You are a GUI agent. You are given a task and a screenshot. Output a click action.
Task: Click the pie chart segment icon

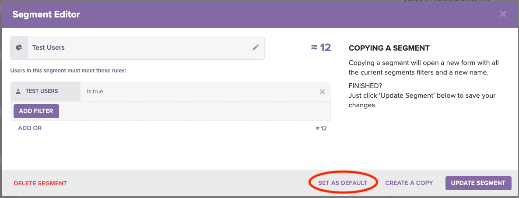pos(19,48)
